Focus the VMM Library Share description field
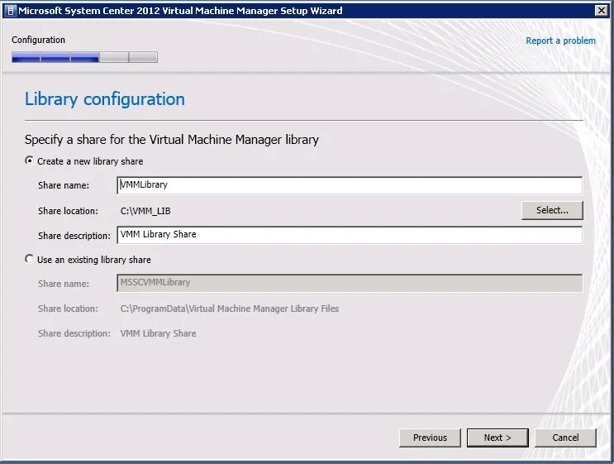The width and height of the screenshot is (614, 464). [350, 235]
